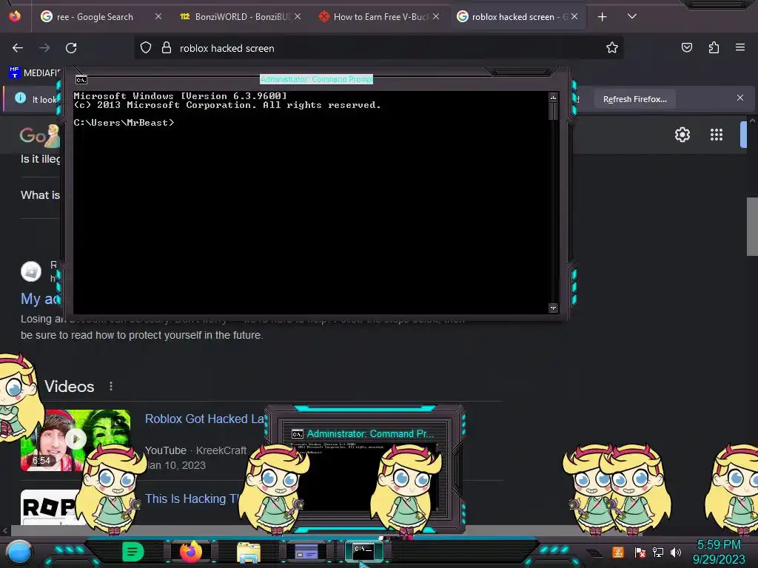The height and width of the screenshot is (568, 758).
Task: Click the Administrator Command Prompt title bar
Action: pos(317,79)
